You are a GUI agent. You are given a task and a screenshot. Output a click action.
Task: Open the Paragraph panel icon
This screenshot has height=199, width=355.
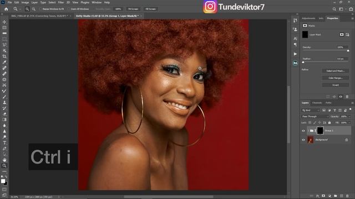click(295, 45)
